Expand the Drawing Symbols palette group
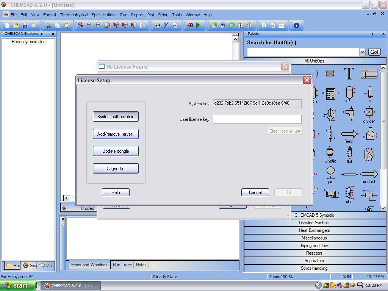This screenshot has width=388, height=291. point(315,223)
